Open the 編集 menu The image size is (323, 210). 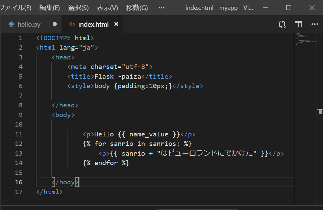click(50, 7)
